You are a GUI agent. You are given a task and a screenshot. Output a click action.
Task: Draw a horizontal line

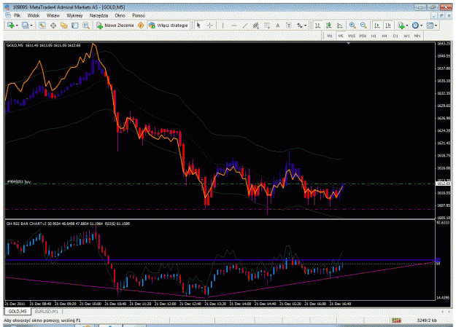pos(233,25)
